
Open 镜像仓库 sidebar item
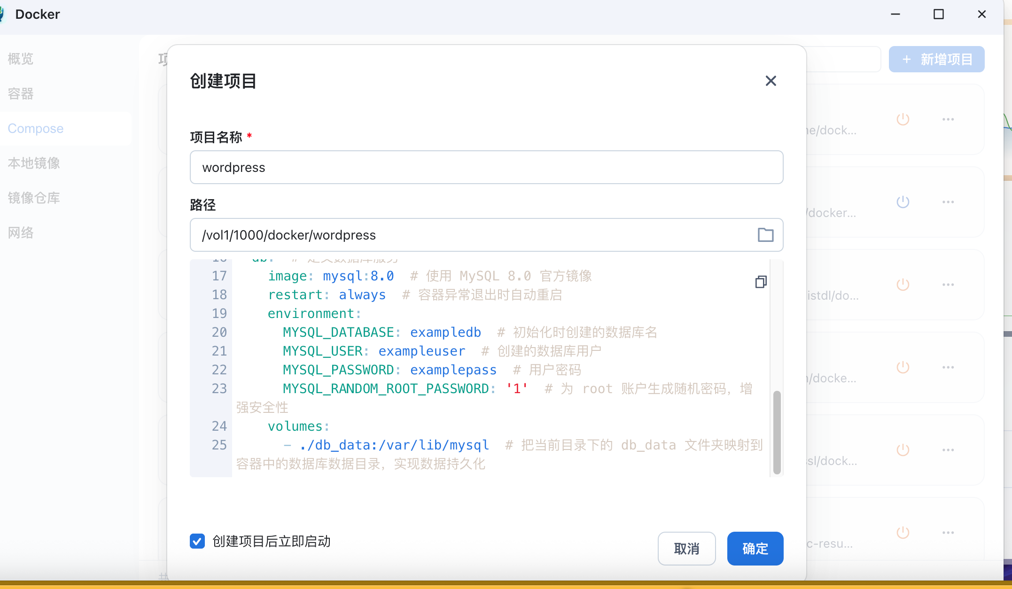[x=34, y=198]
